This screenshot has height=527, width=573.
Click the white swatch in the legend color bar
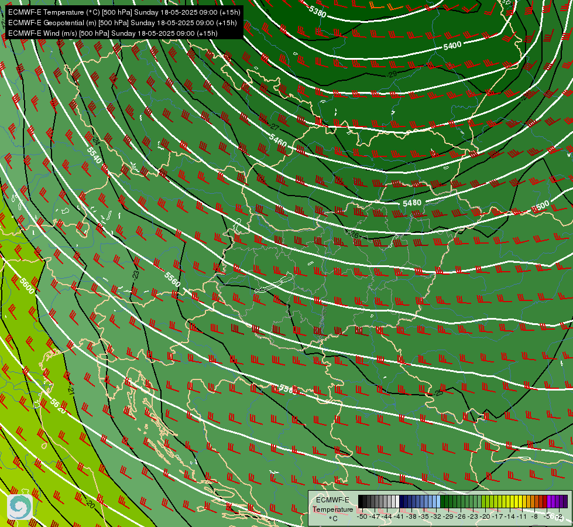tap(397, 501)
